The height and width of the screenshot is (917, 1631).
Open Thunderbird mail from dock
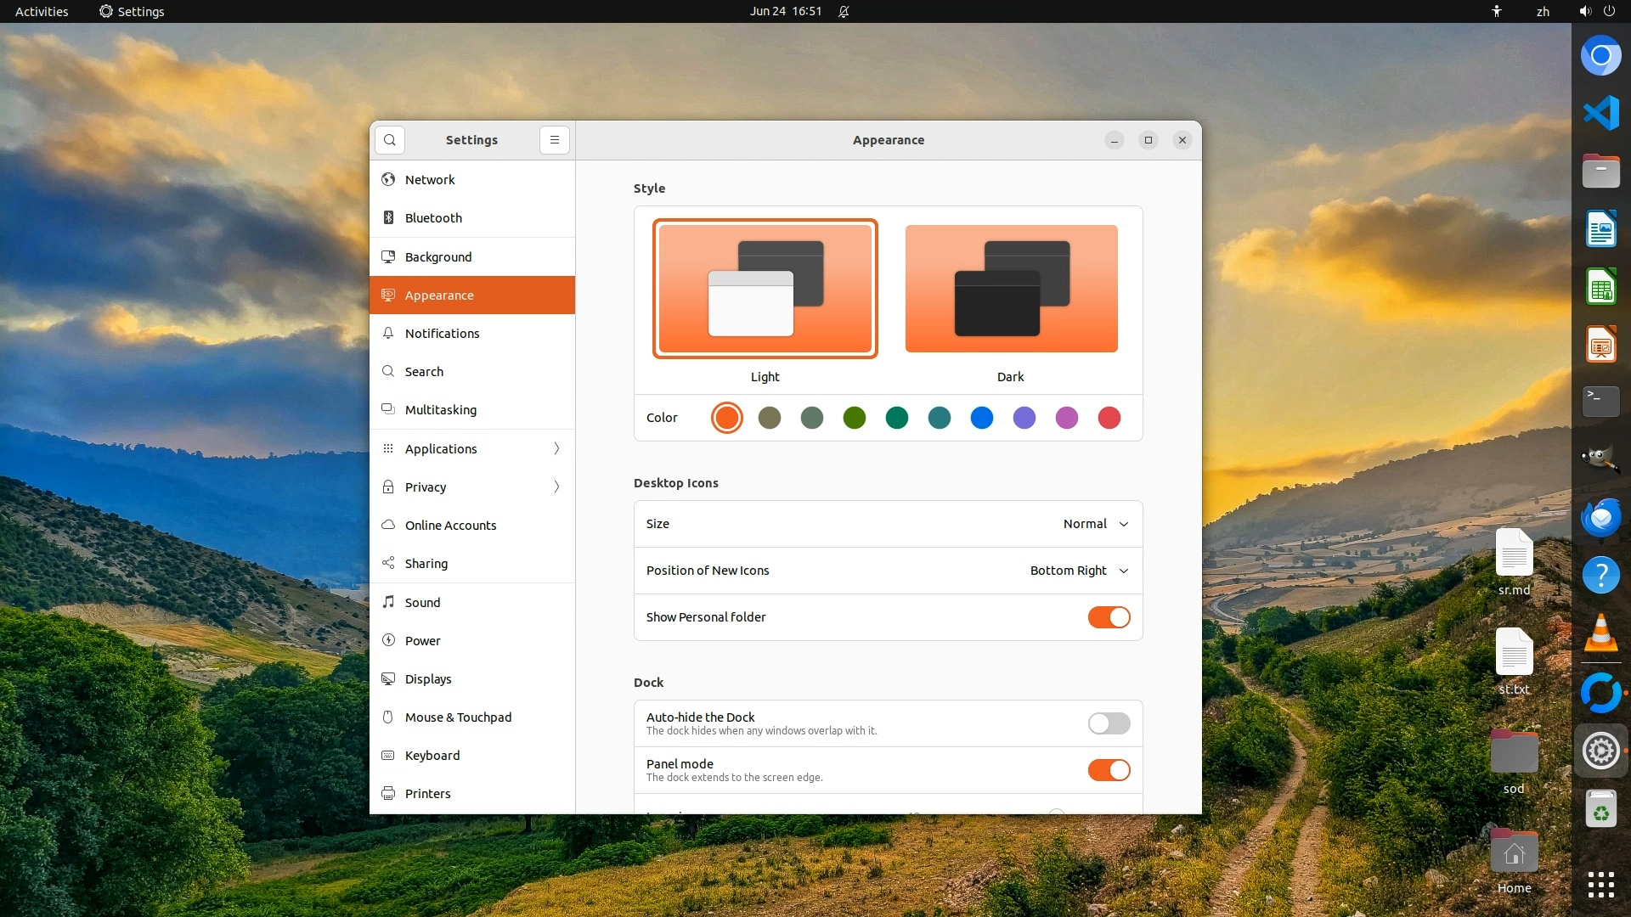[x=1600, y=518]
